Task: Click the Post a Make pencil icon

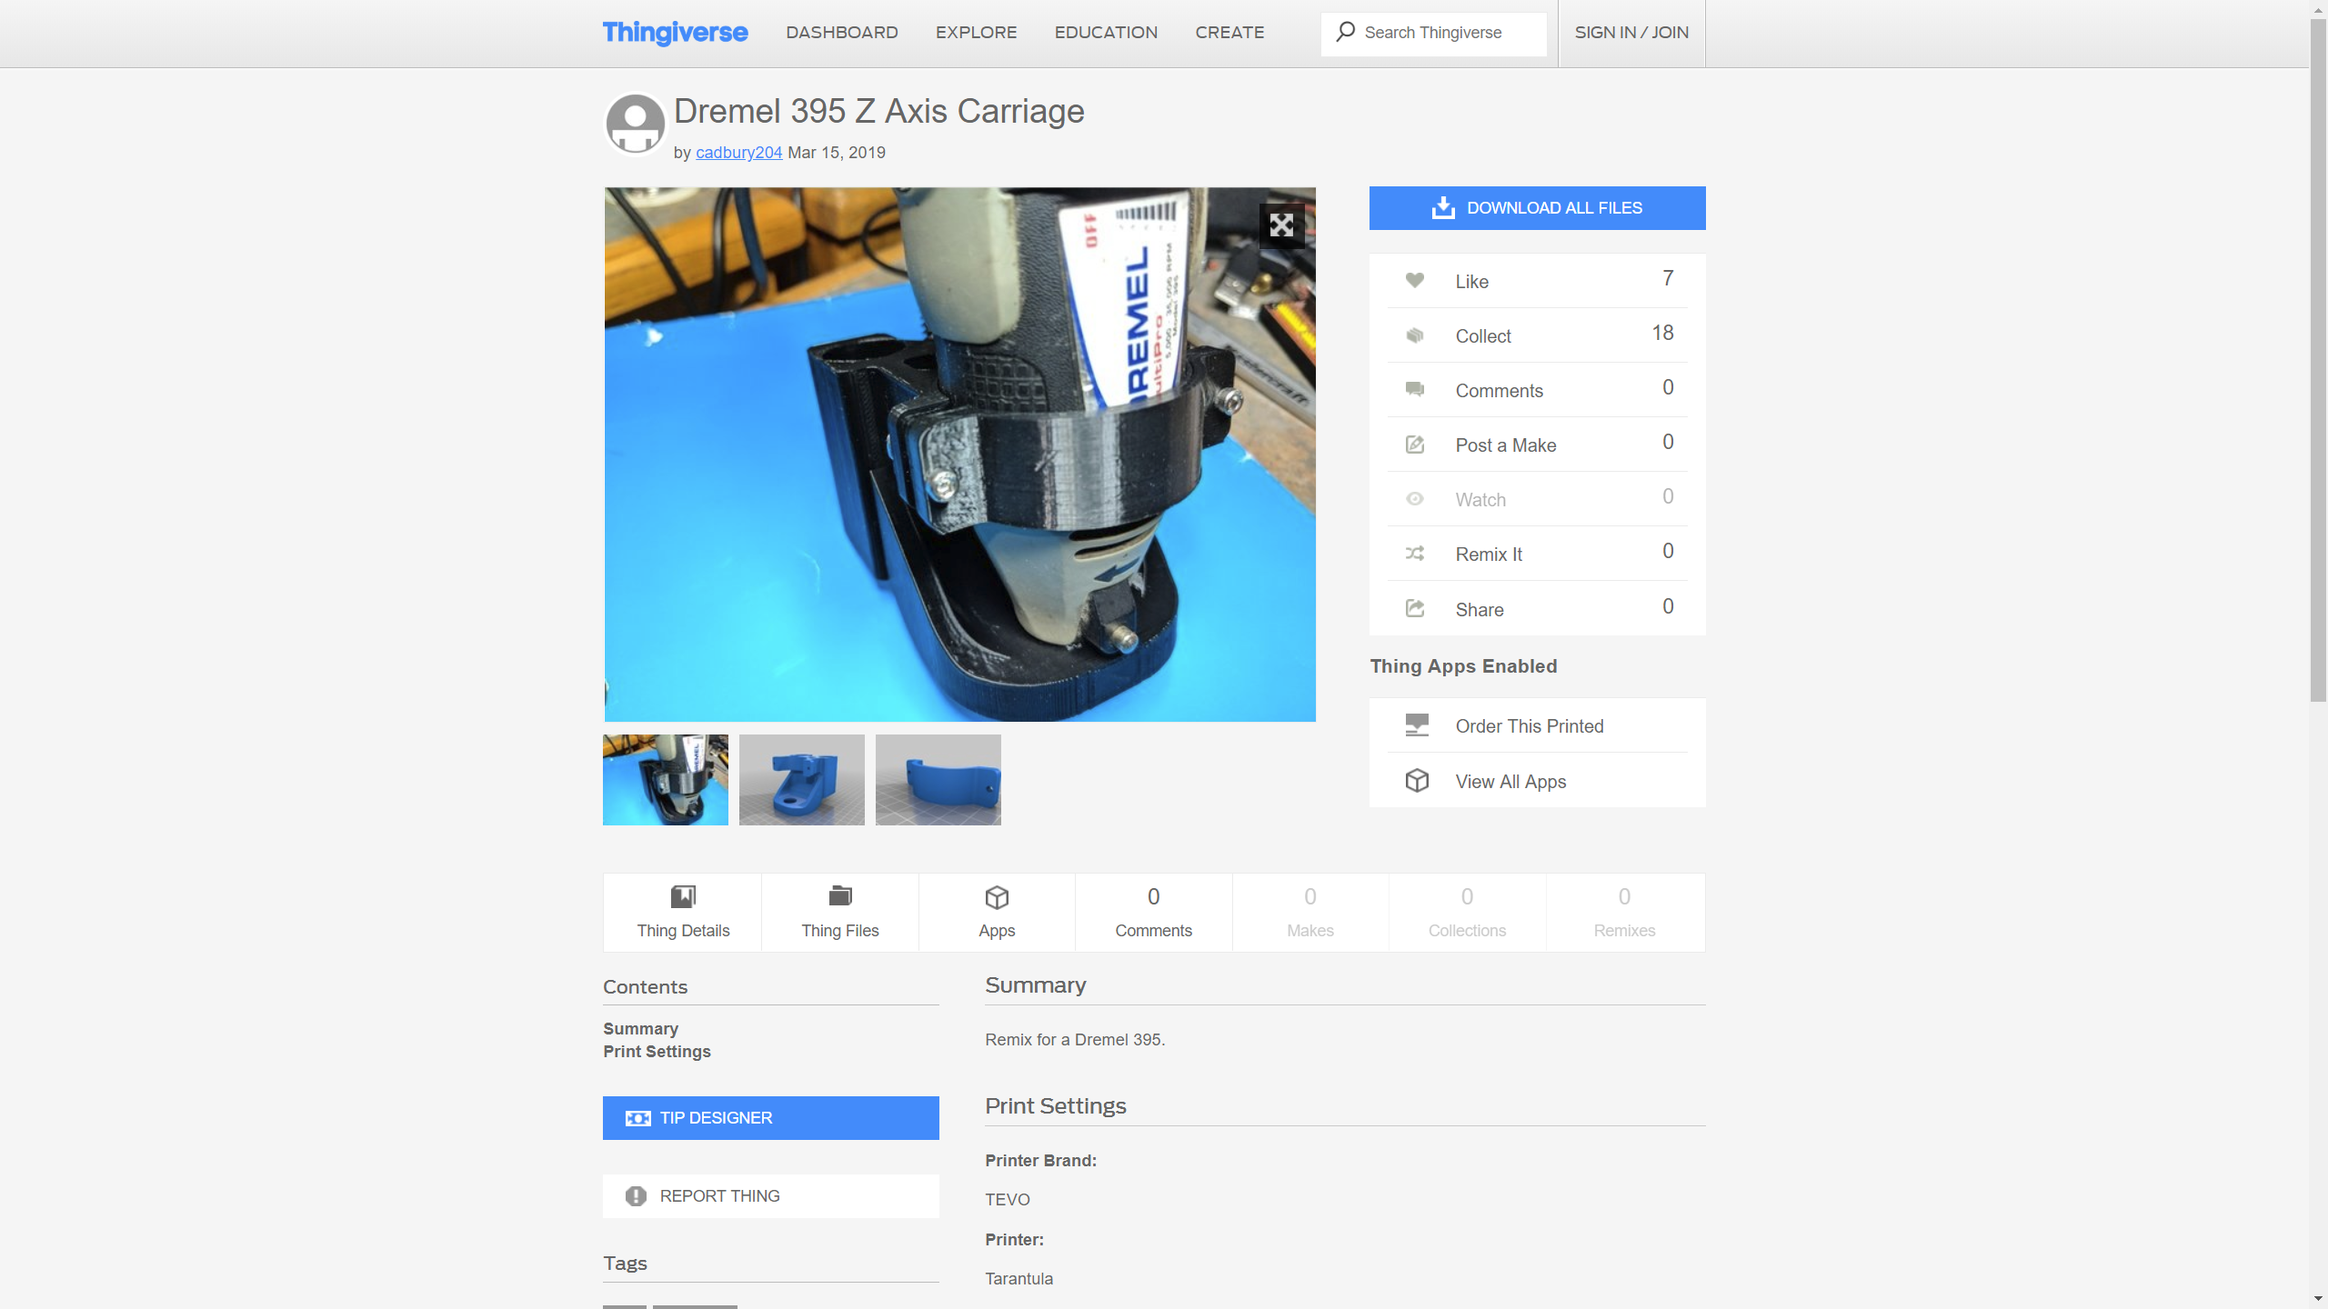Action: pos(1415,445)
